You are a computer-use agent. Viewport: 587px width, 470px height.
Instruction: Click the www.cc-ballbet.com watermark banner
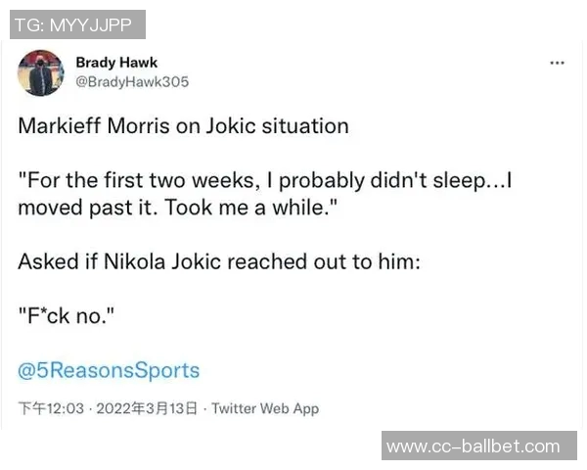[478, 446]
